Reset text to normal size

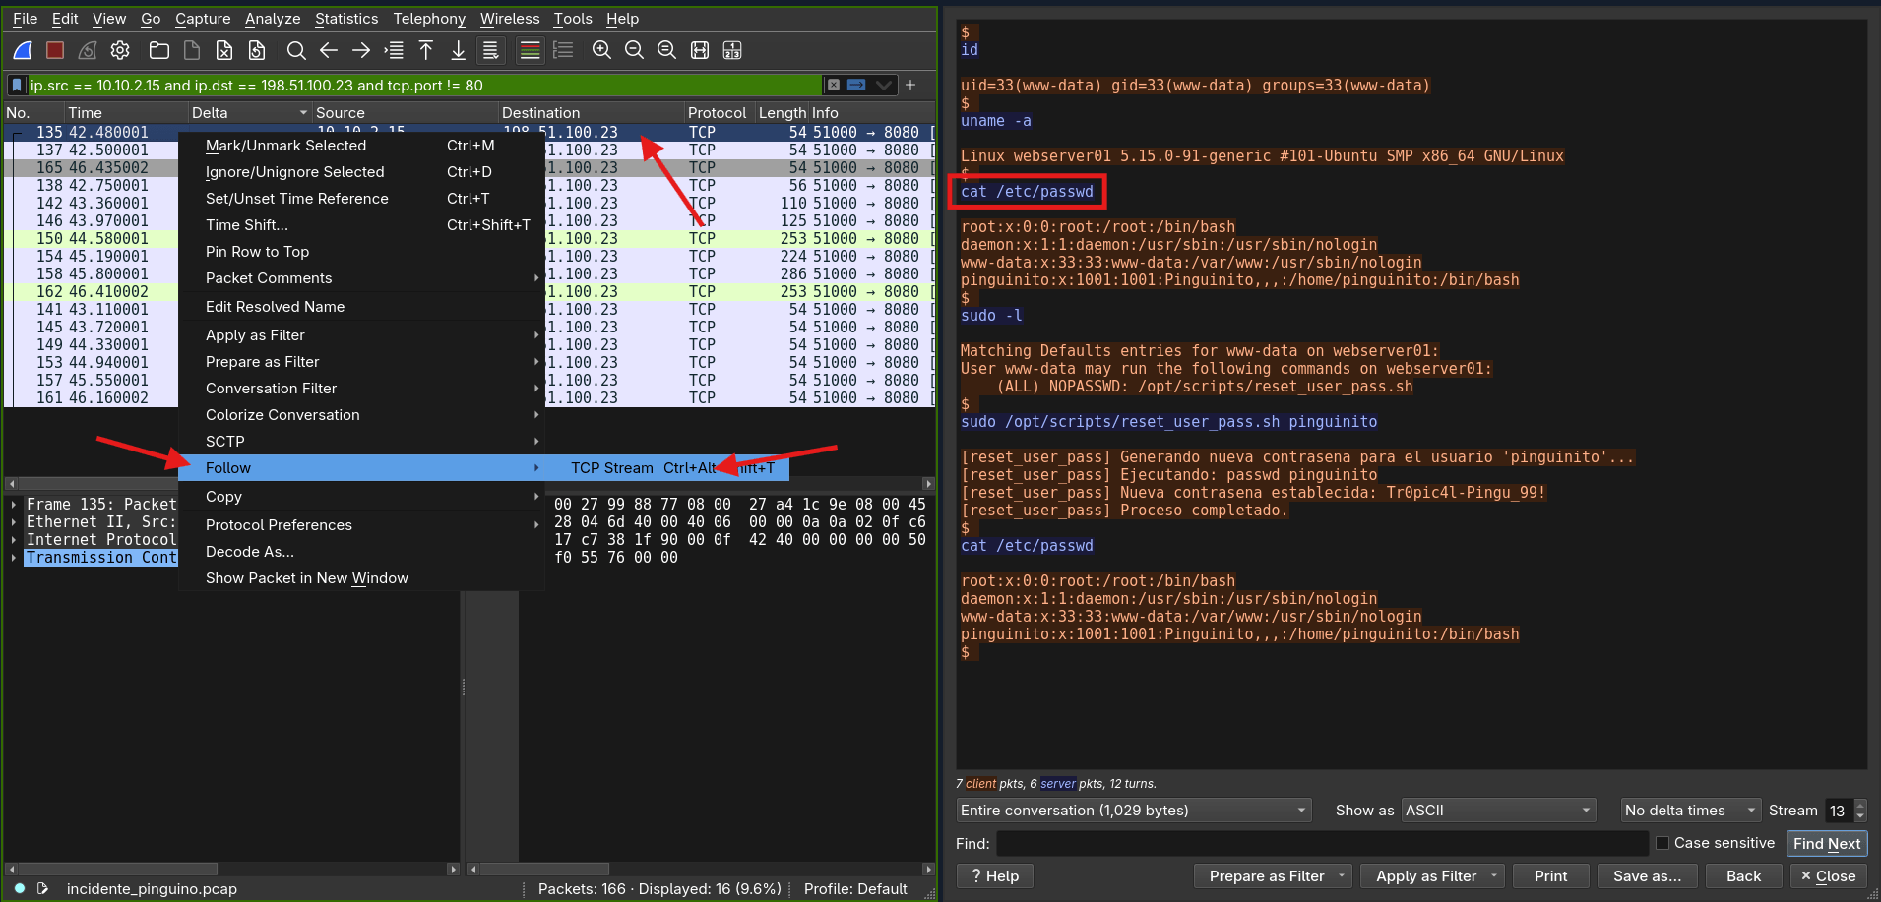tap(666, 50)
